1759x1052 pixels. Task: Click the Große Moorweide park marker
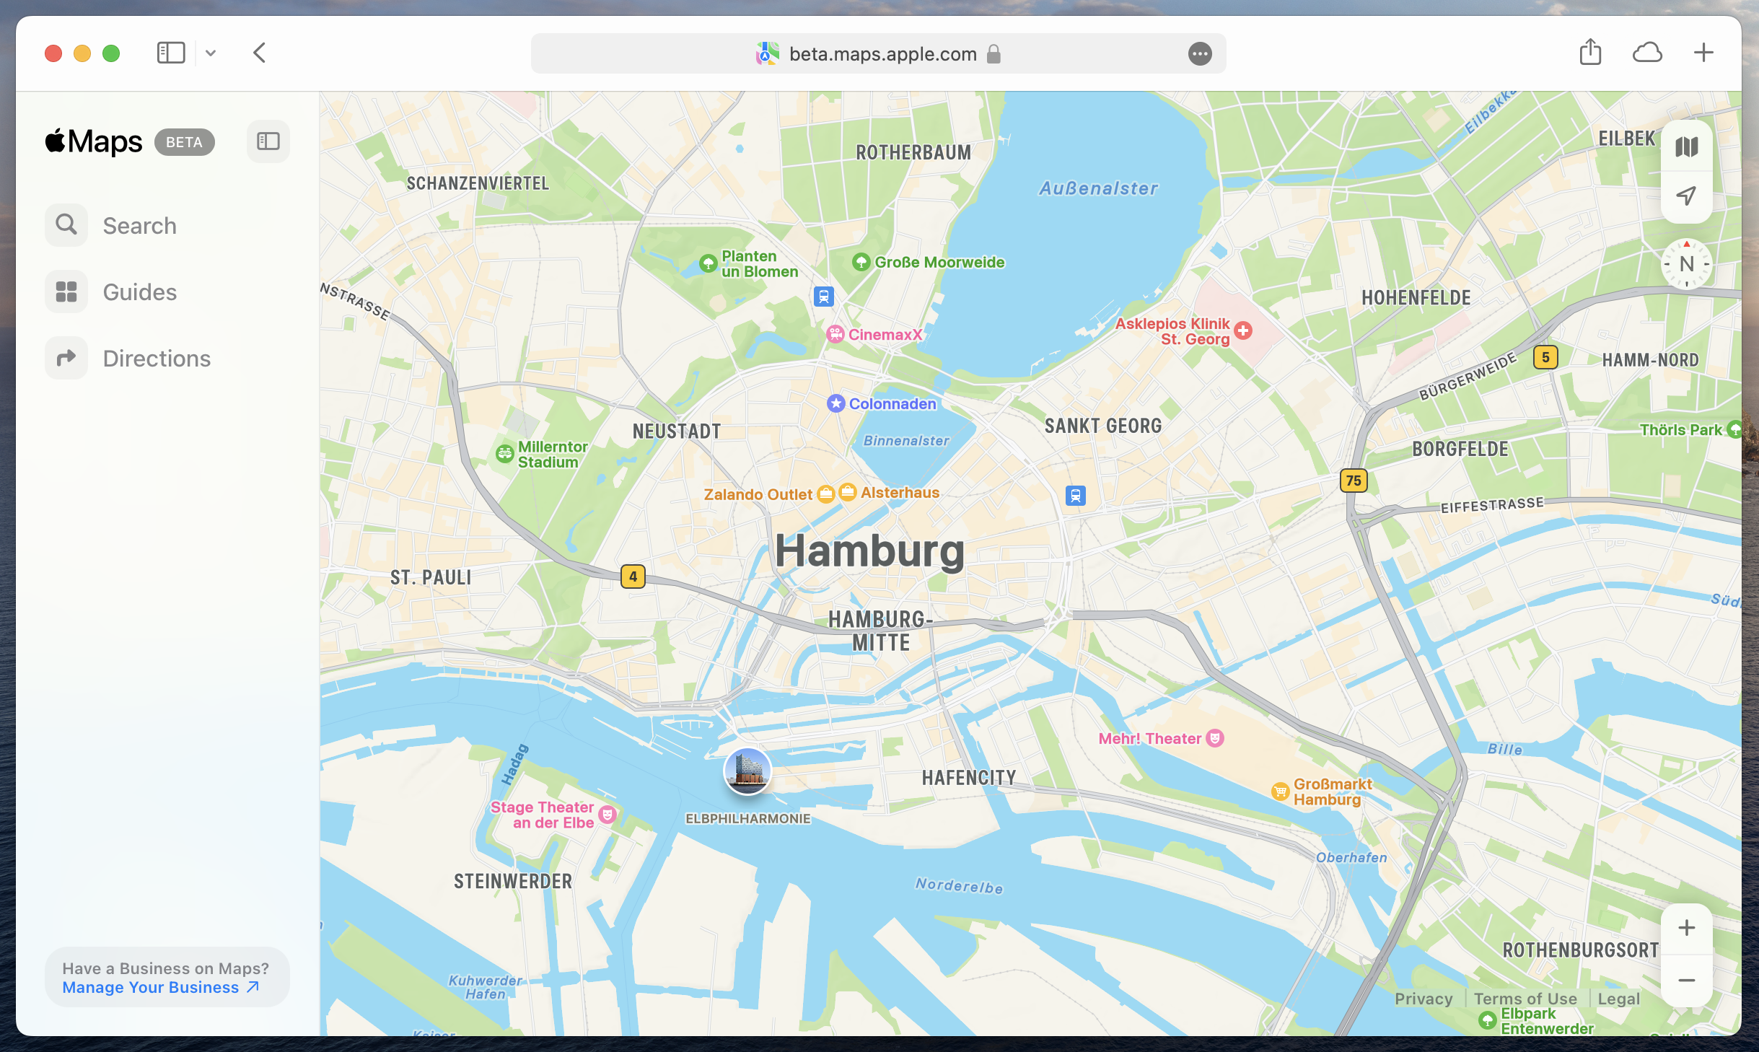[x=861, y=262]
